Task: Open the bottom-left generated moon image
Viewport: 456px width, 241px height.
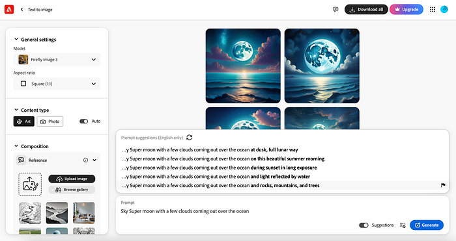Action: pyautogui.click(x=243, y=118)
